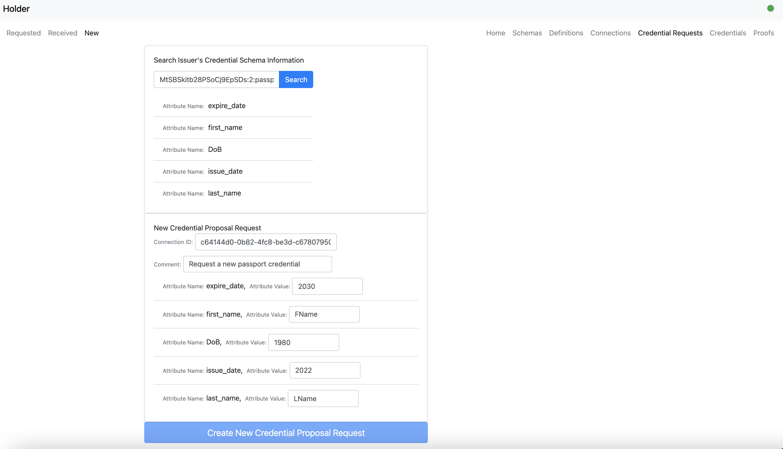Click the green status indicator dot
The height and width of the screenshot is (449, 783).
pyautogui.click(x=770, y=9)
